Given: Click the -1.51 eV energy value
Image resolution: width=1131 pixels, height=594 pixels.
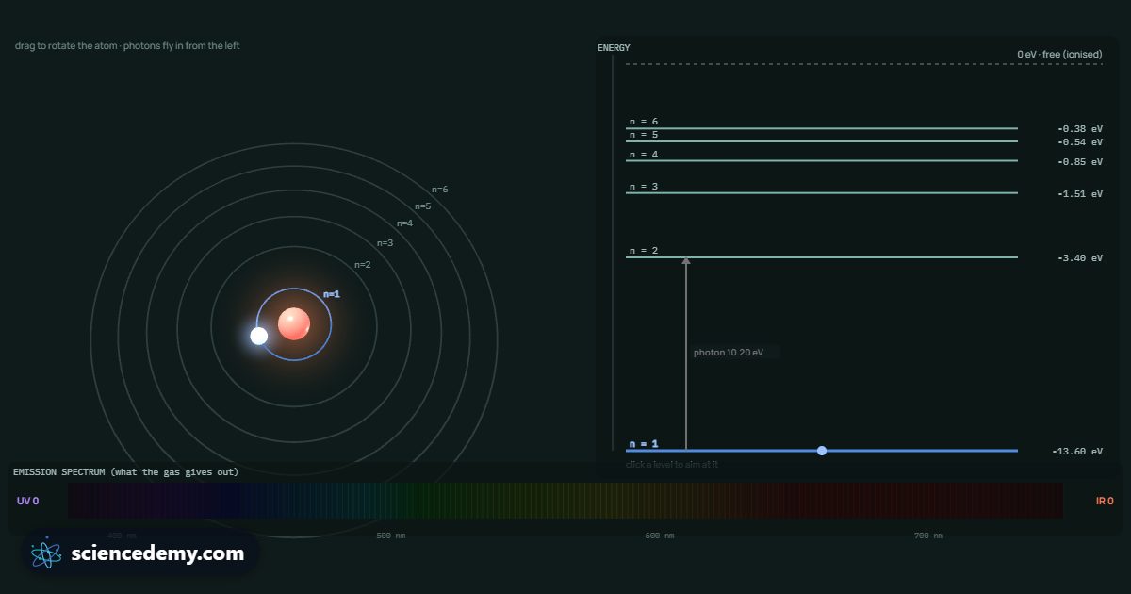Looking at the screenshot, I should click(x=1080, y=194).
